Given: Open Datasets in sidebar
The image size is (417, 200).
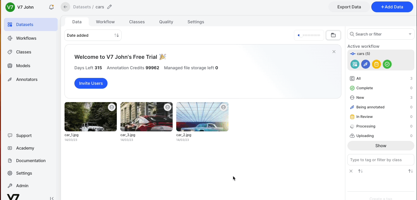Looking at the screenshot, I should click(31, 24).
